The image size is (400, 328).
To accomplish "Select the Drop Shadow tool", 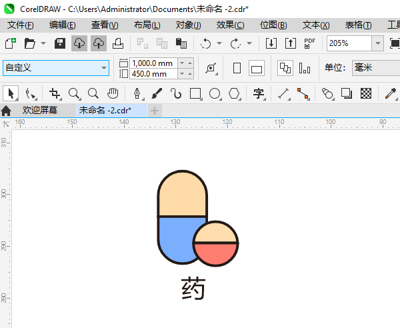I will [347, 93].
